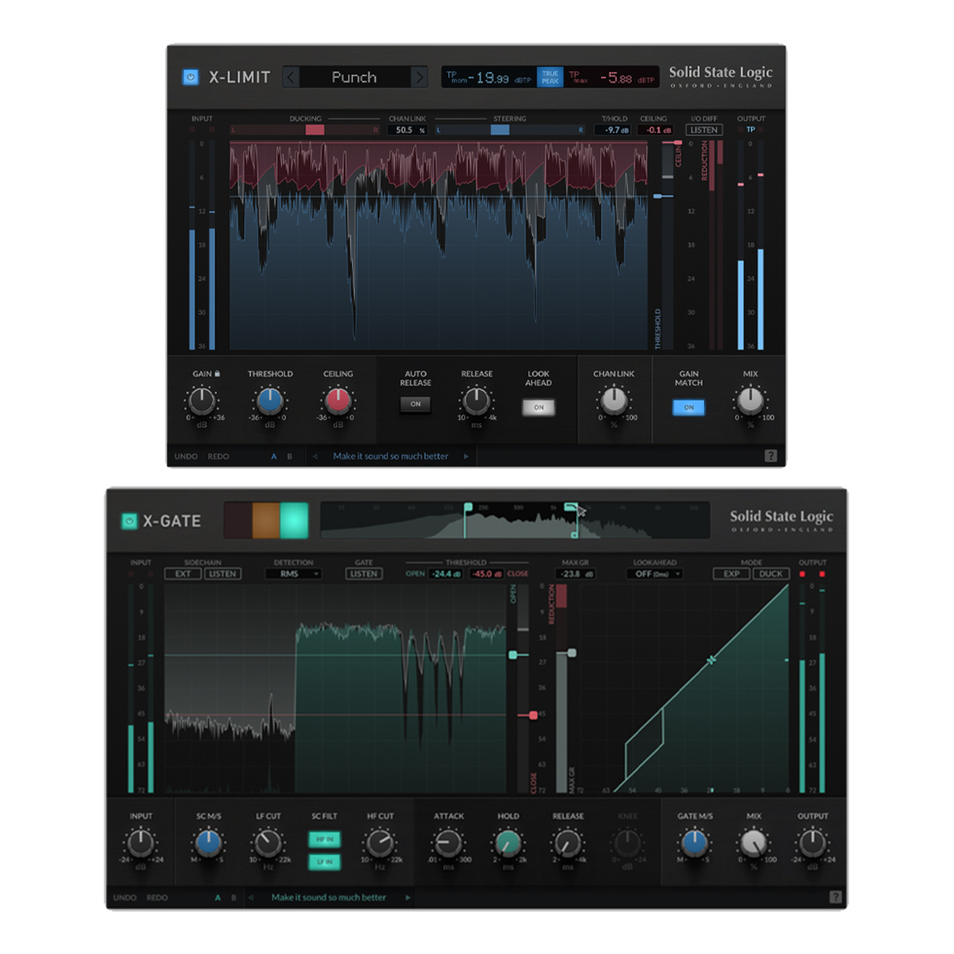Open the Punch preset name menu
Image resolution: width=954 pixels, height=954 pixels.
(355, 77)
